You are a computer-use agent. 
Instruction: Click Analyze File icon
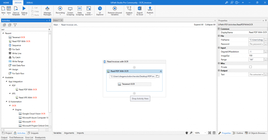pyautogui.click(x=129, y=8)
